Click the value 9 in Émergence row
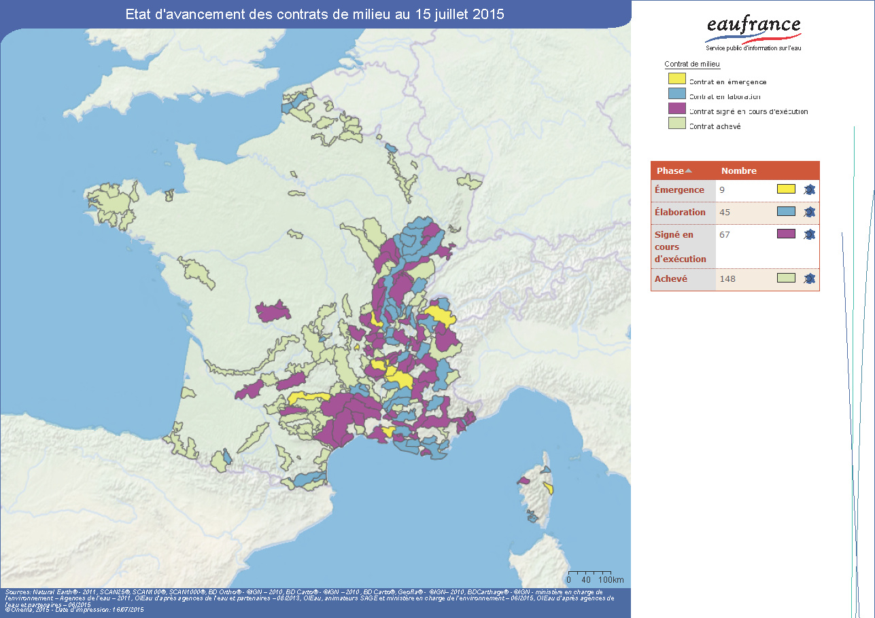The image size is (875, 618). coord(722,189)
